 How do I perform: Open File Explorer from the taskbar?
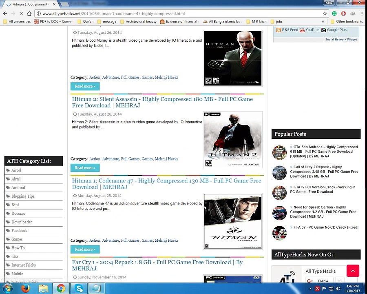point(43,288)
